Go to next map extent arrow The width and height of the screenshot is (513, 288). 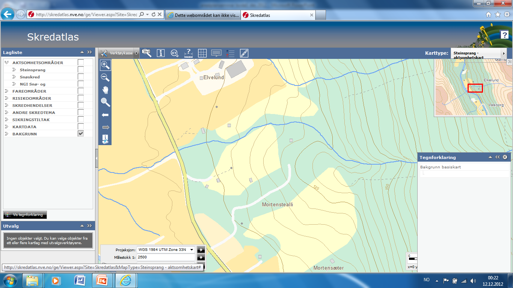tap(106, 127)
